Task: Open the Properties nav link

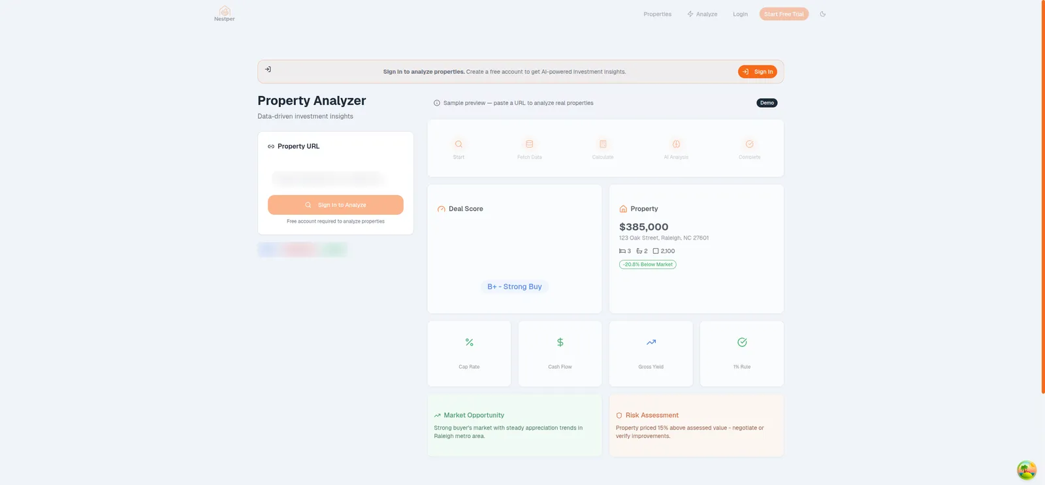Action: coord(657,14)
